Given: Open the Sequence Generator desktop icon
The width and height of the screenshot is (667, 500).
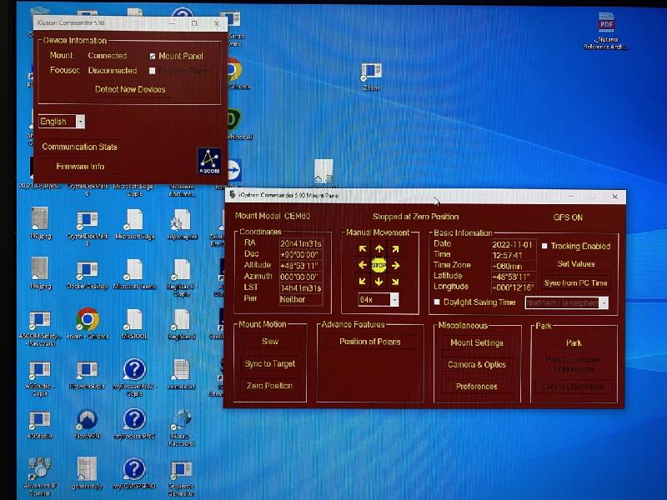Looking at the screenshot, I should pyautogui.click(x=182, y=477).
